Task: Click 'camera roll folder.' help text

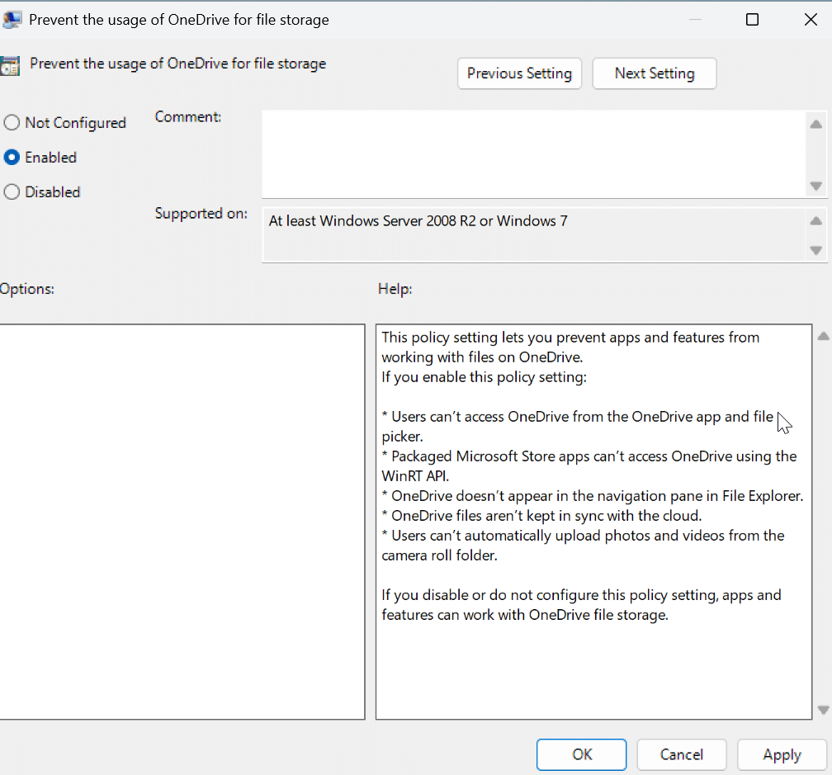Action: (x=439, y=555)
